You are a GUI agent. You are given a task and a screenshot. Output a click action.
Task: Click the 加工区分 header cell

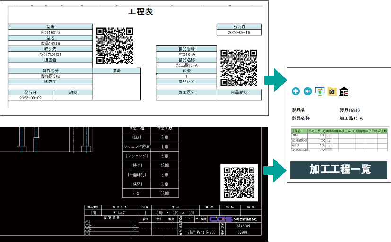coord(187,92)
